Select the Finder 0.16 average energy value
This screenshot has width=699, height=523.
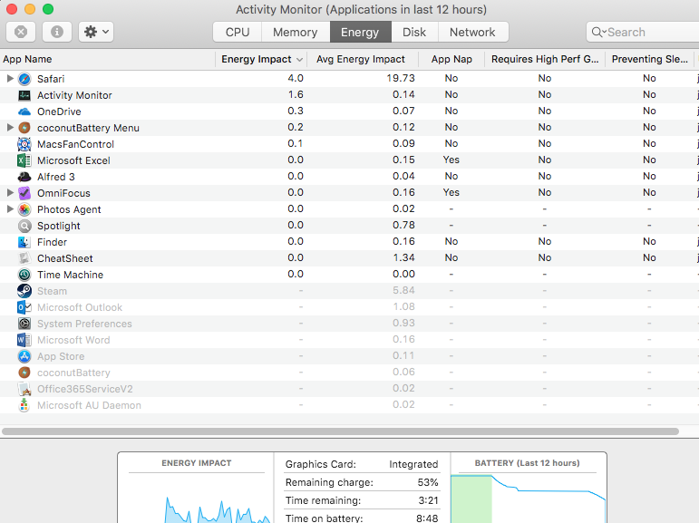point(403,242)
